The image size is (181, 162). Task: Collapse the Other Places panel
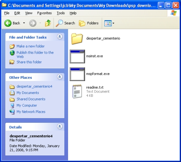pos(60,77)
